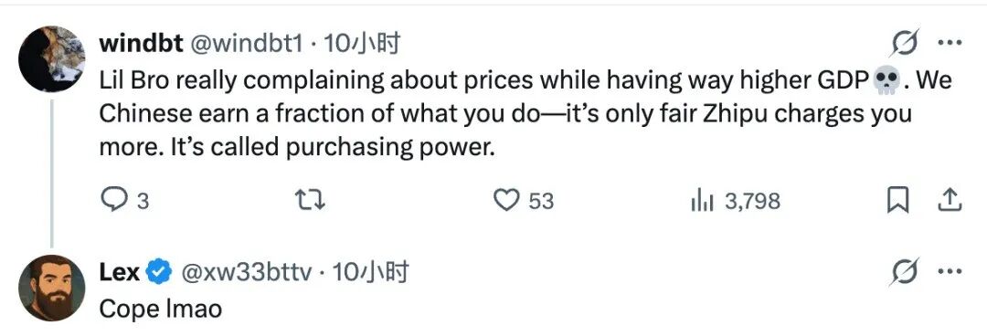Open the Lex display name link
The width and height of the screenshot is (987, 336).
tap(119, 272)
